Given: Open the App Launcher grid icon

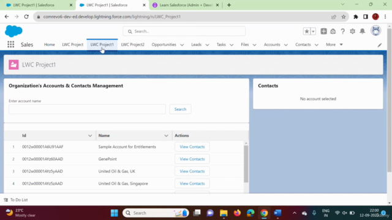Looking at the screenshot, I should (x=11, y=45).
